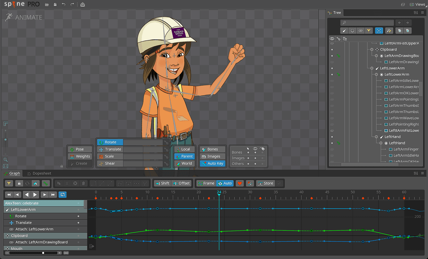Image resolution: width=428 pixels, height=259 pixels.
Task: Collapse the LeftLowerArm bone in tree
Action: click(372, 68)
